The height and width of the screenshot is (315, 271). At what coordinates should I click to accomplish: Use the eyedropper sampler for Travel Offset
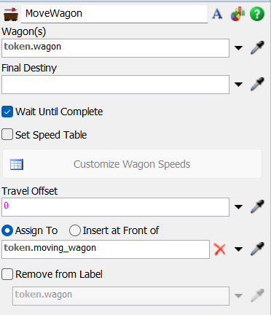pos(257,206)
